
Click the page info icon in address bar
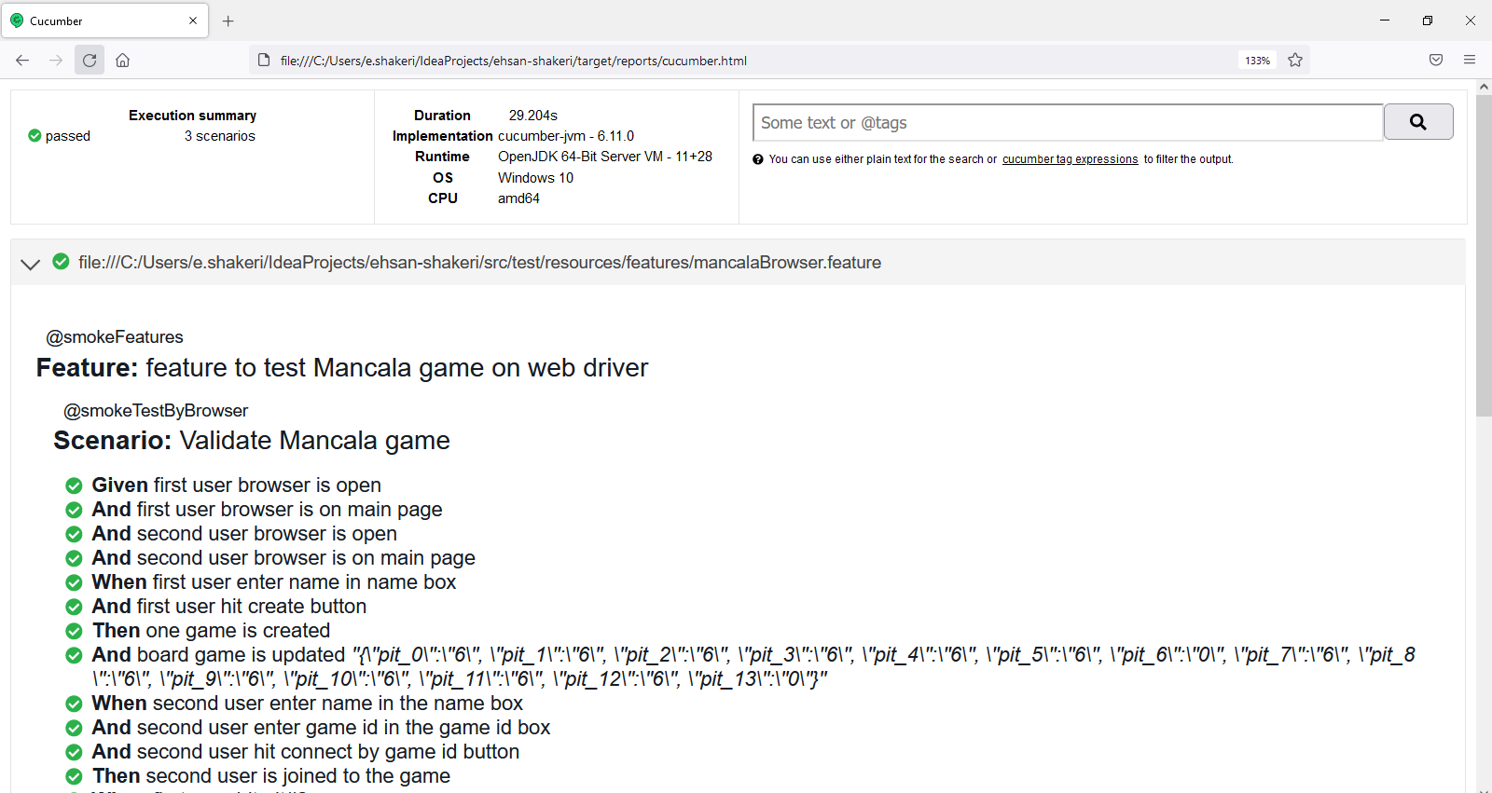pyautogui.click(x=264, y=61)
